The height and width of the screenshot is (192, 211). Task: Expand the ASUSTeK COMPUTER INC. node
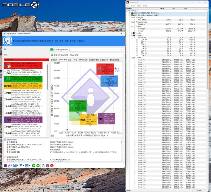(x=129, y=13)
